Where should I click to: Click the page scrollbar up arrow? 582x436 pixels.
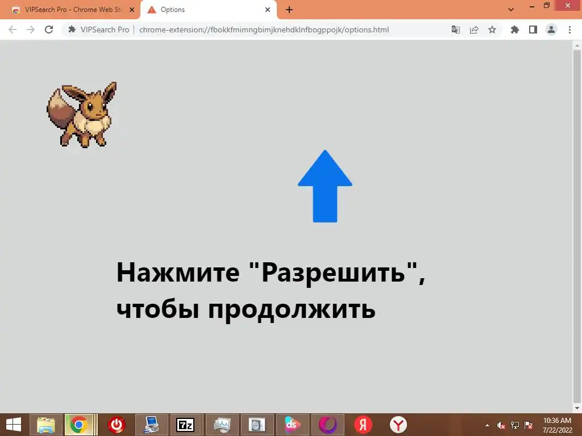577,45
